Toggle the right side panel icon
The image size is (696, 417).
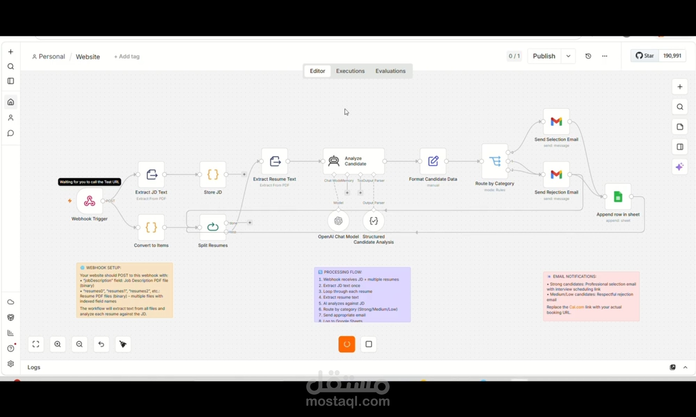click(680, 147)
